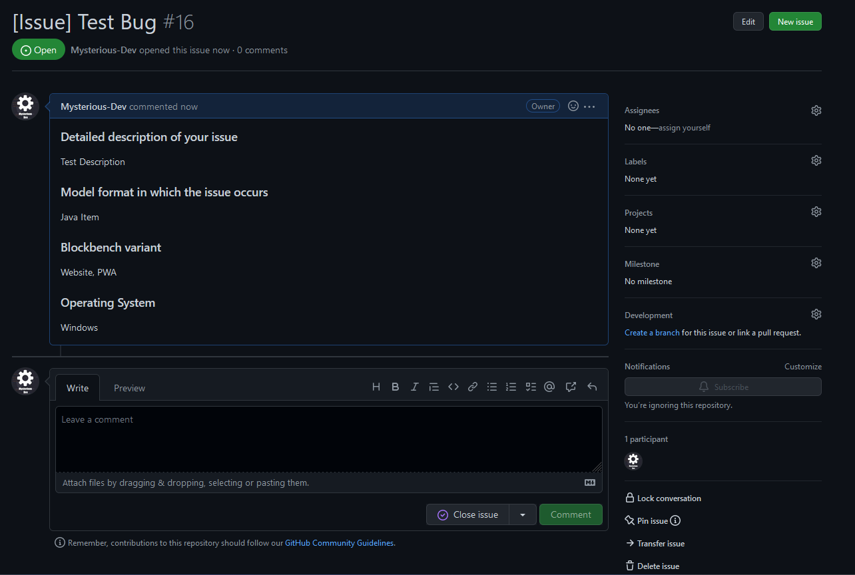Open Mysterious-Dev profile in comment header
This screenshot has height=575, width=855.
tap(93, 106)
